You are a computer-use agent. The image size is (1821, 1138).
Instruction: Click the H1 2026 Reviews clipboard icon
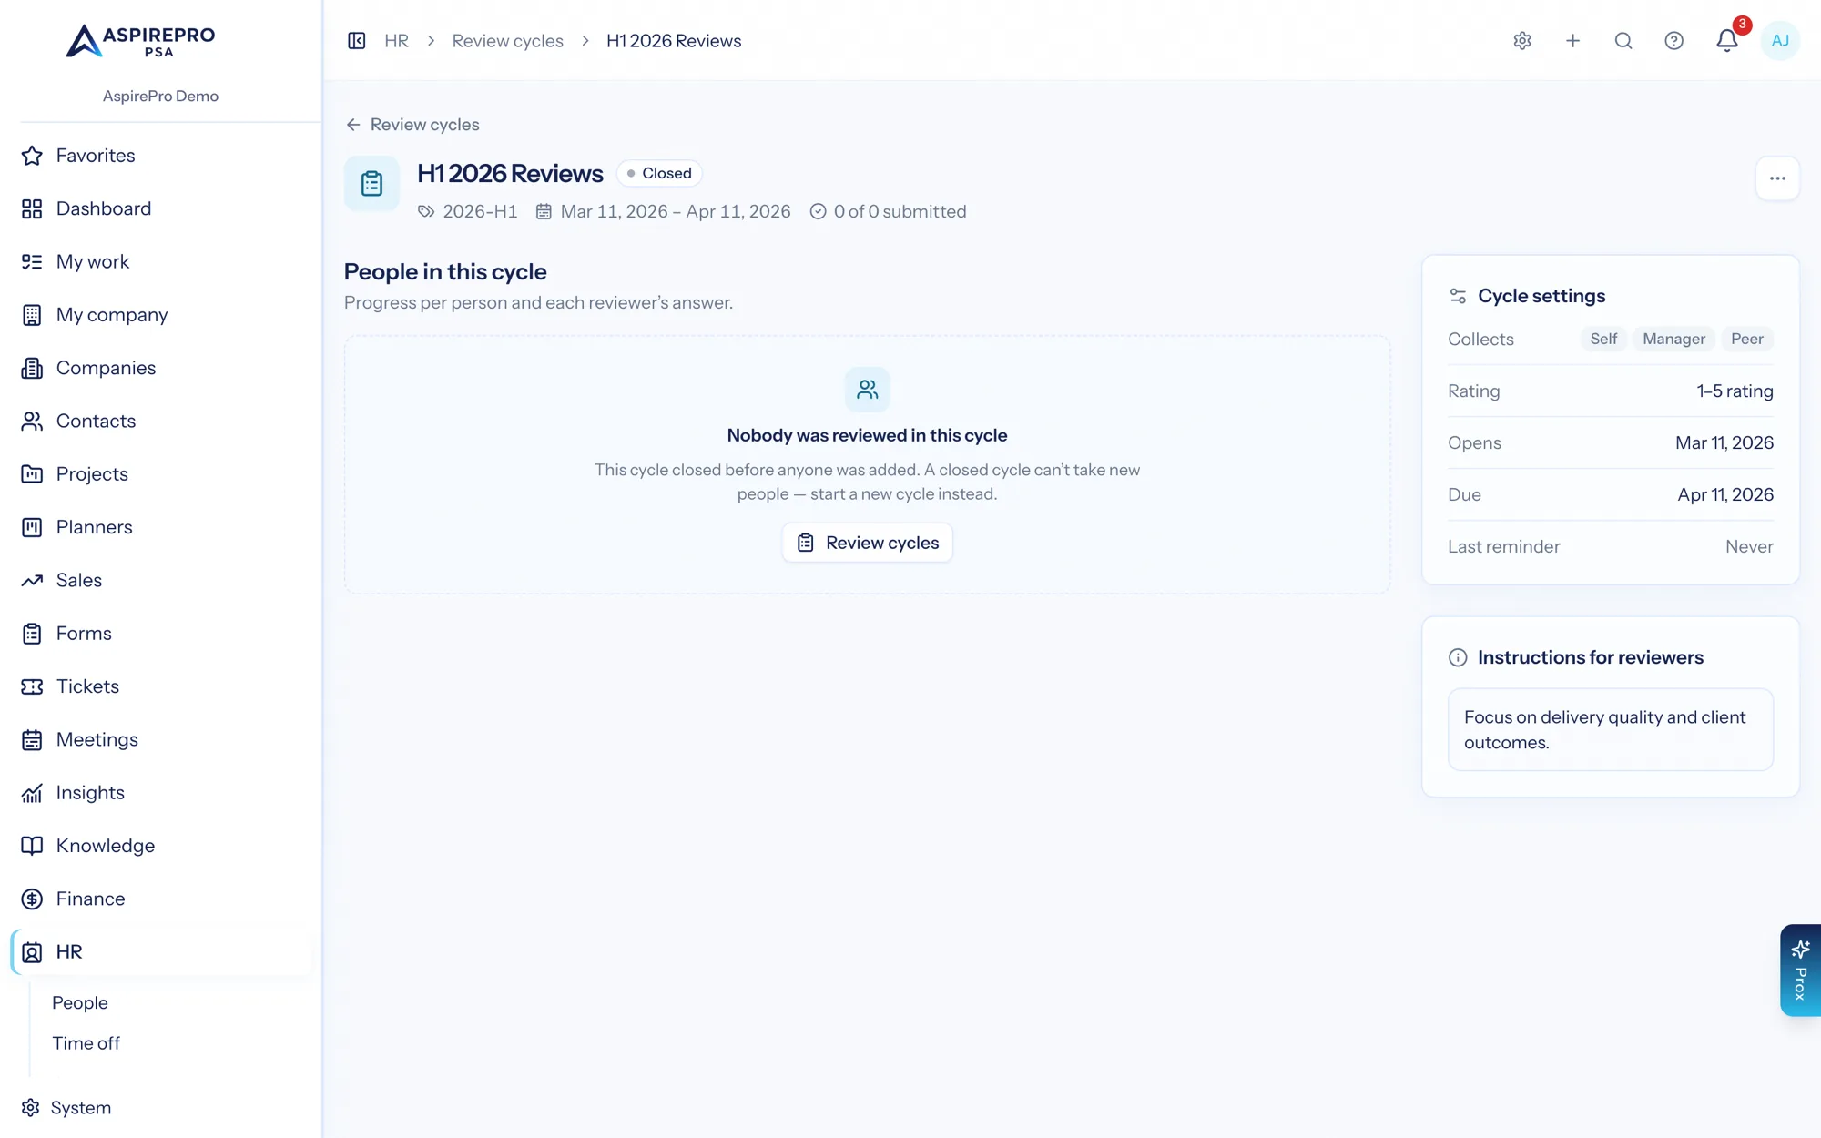[371, 183]
